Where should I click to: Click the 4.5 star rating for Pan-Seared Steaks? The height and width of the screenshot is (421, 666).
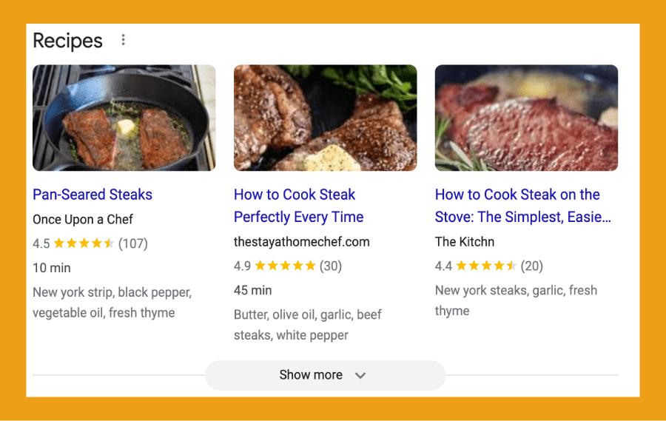point(84,243)
